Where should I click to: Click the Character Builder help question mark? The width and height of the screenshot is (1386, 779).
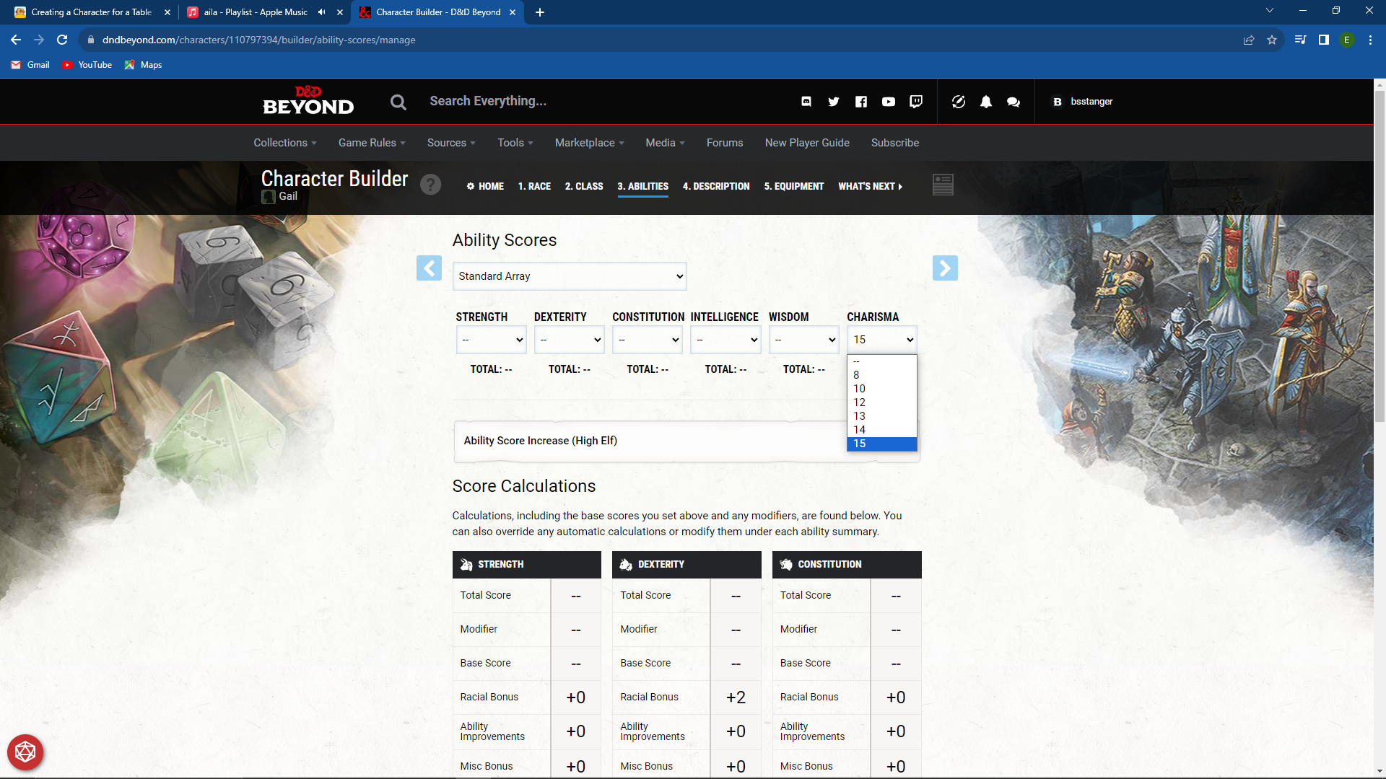(431, 185)
